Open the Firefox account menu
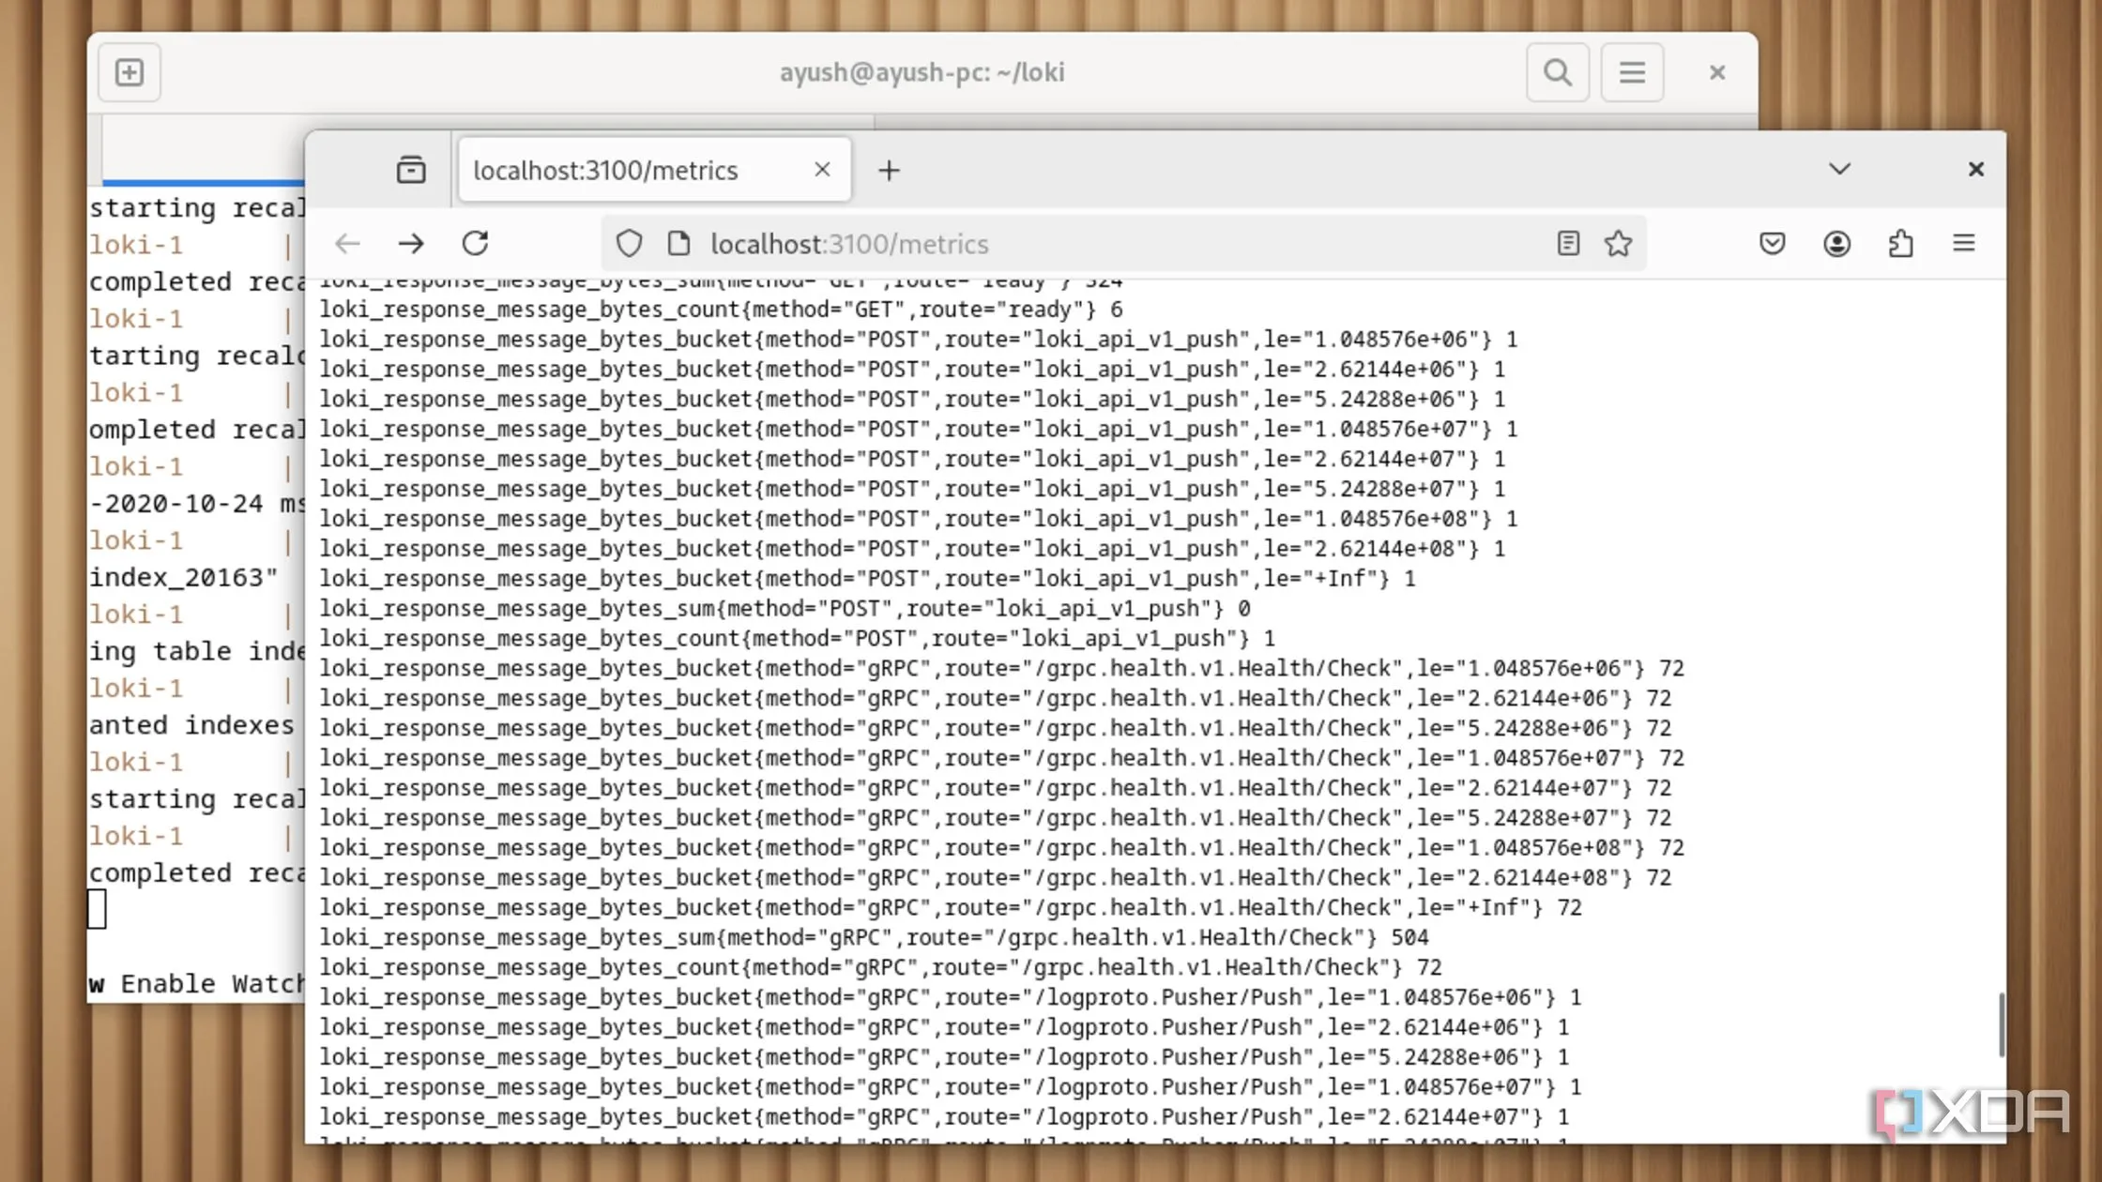 click(1836, 244)
